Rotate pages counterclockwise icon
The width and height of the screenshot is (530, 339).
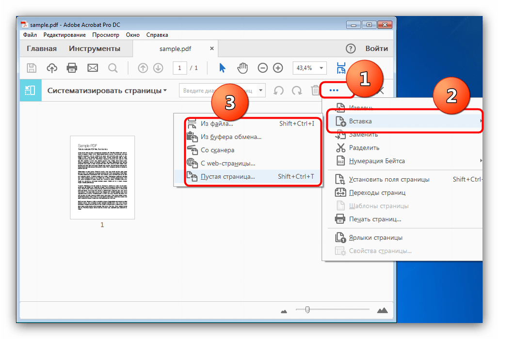(278, 91)
